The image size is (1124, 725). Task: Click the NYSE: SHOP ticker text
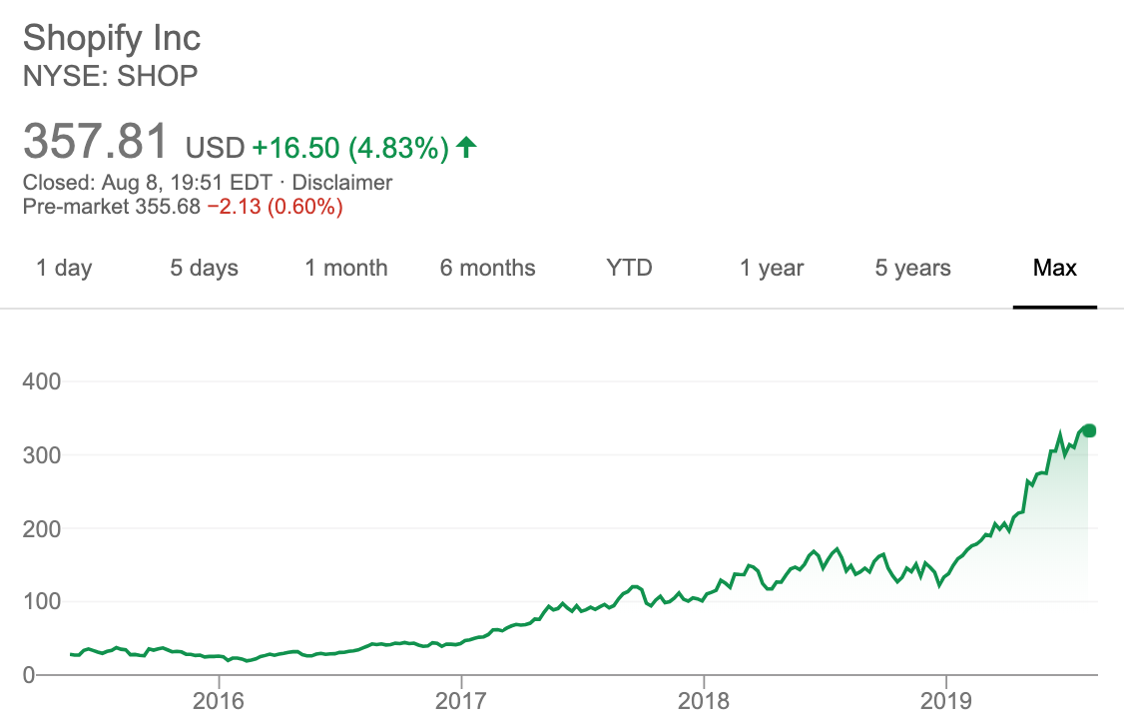(x=111, y=75)
